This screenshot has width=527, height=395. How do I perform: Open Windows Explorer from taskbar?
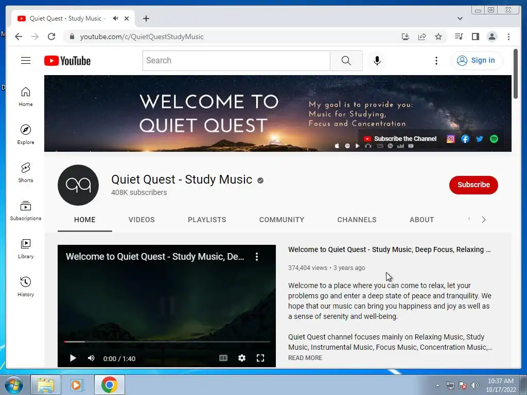[x=46, y=385]
